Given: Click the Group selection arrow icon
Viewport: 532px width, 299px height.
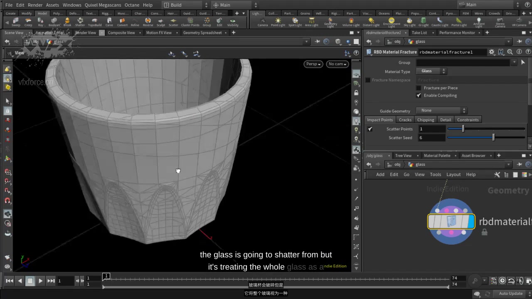Looking at the screenshot, I should click(523, 62).
